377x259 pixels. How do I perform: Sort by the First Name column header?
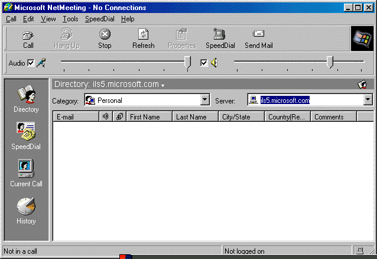coord(149,116)
